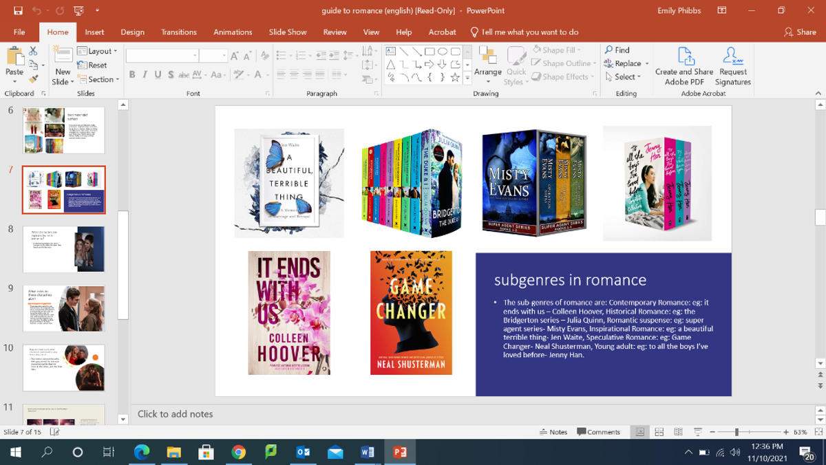Click the Share button
Image resolution: width=826 pixels, height=465 pixels.
800,32
